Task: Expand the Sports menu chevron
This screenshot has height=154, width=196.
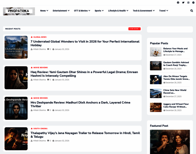Action: [103, 11]
